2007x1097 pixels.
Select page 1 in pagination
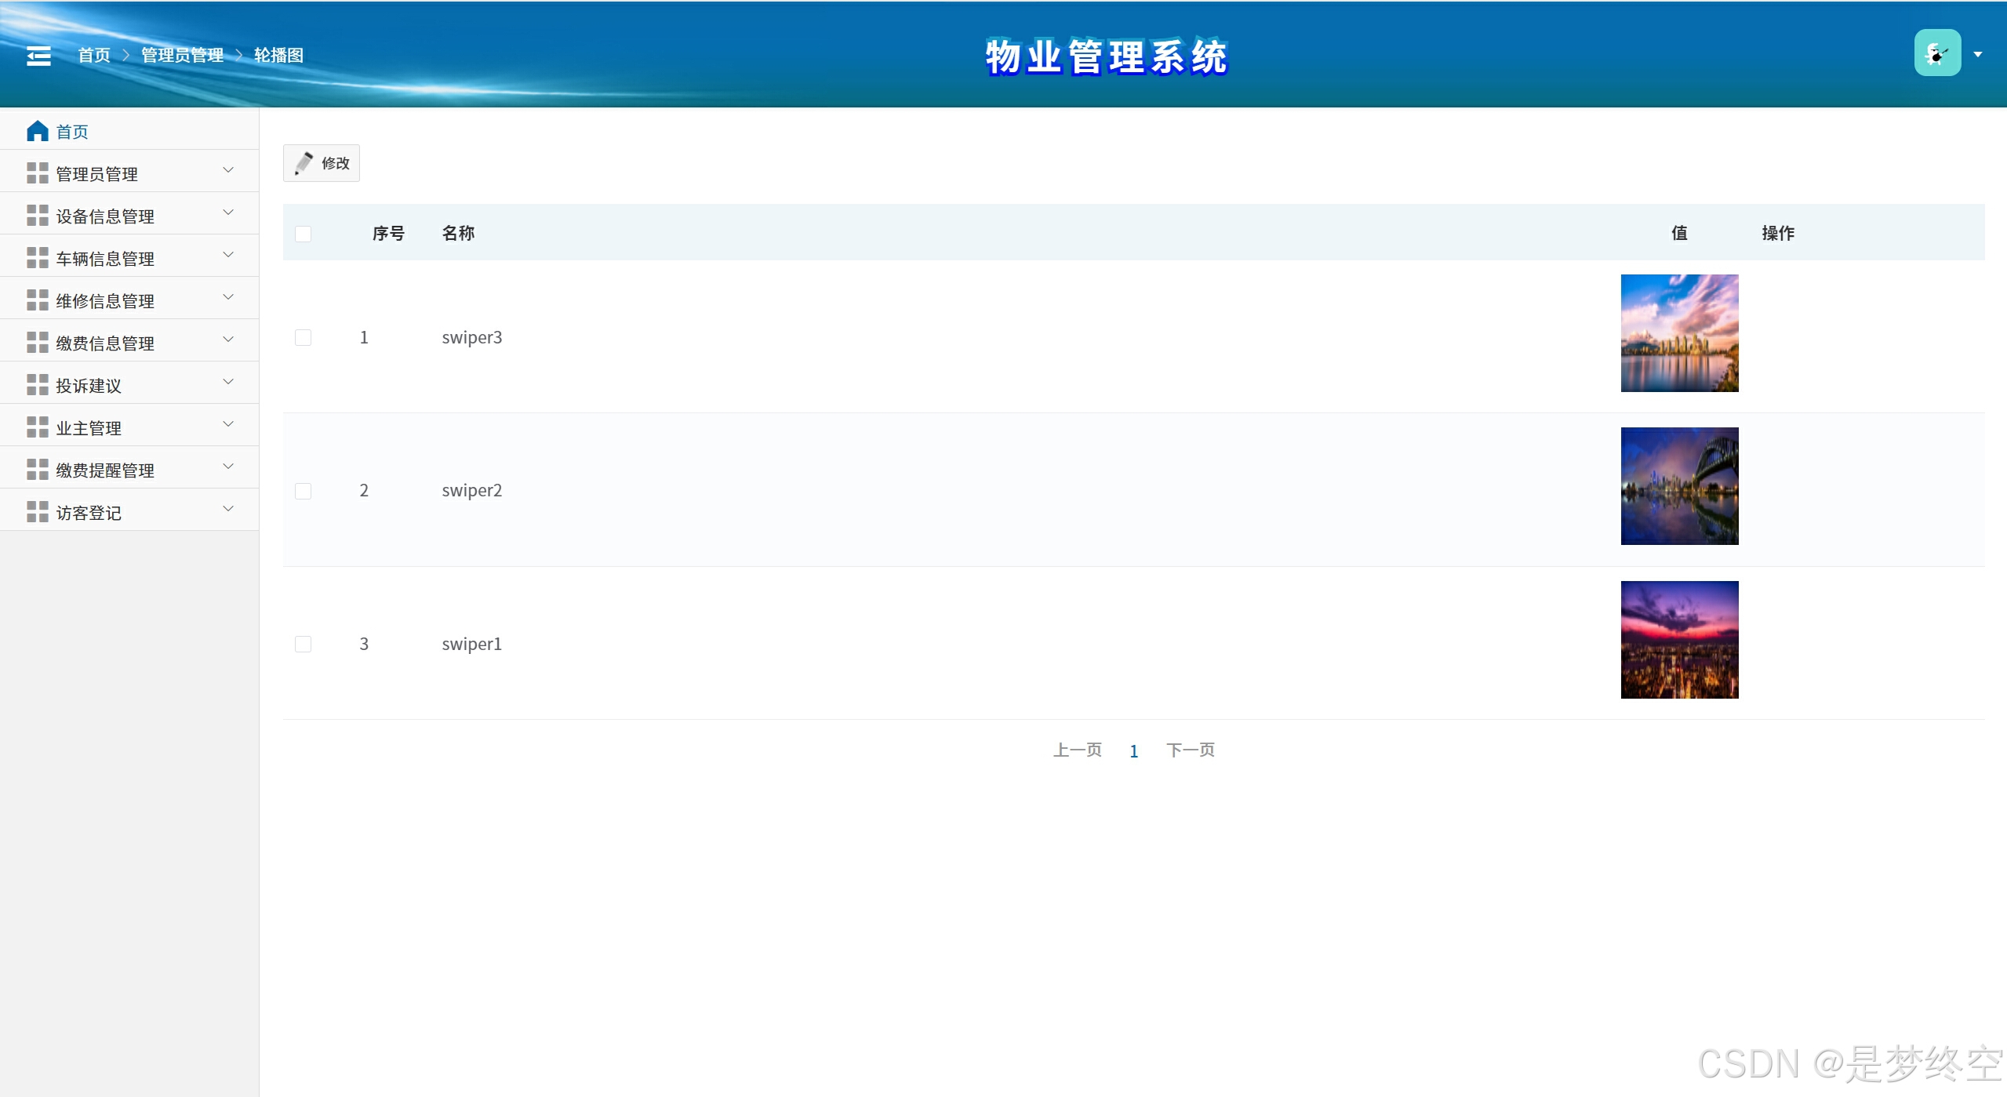[x=1133, y=751]
